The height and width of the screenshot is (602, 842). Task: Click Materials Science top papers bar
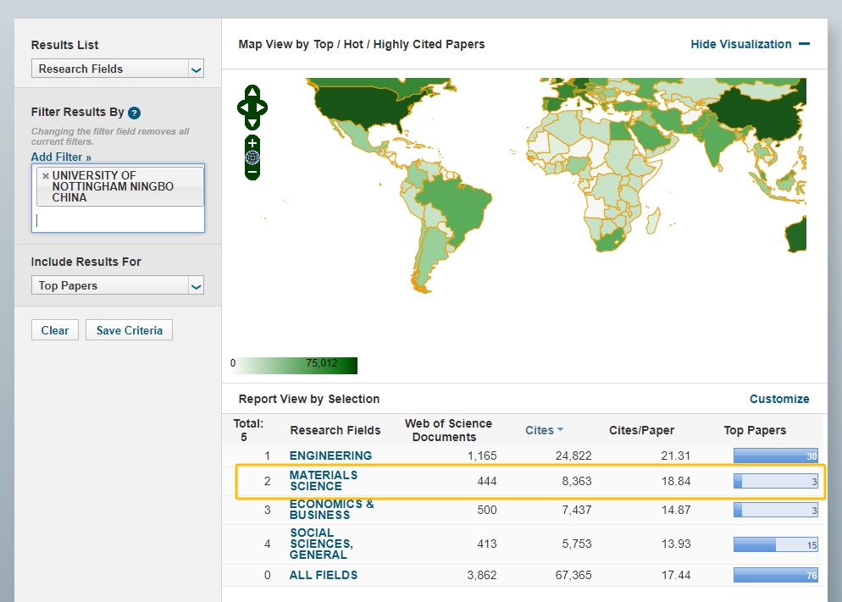(775, 481)
